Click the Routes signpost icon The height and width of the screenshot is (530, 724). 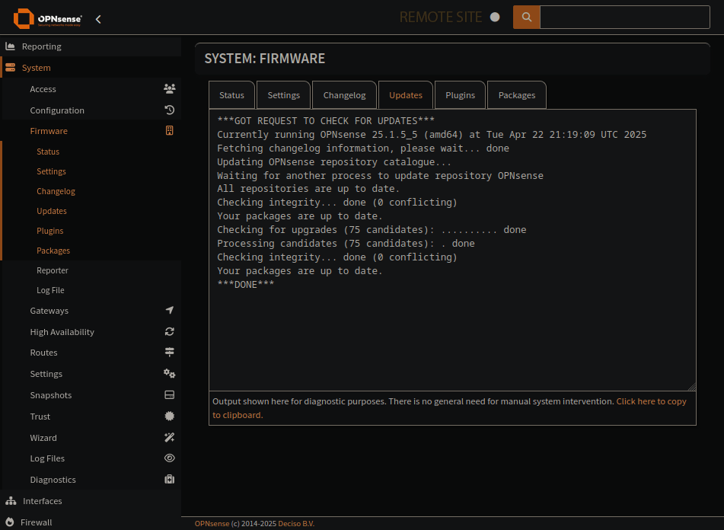[x=170, y=353]
